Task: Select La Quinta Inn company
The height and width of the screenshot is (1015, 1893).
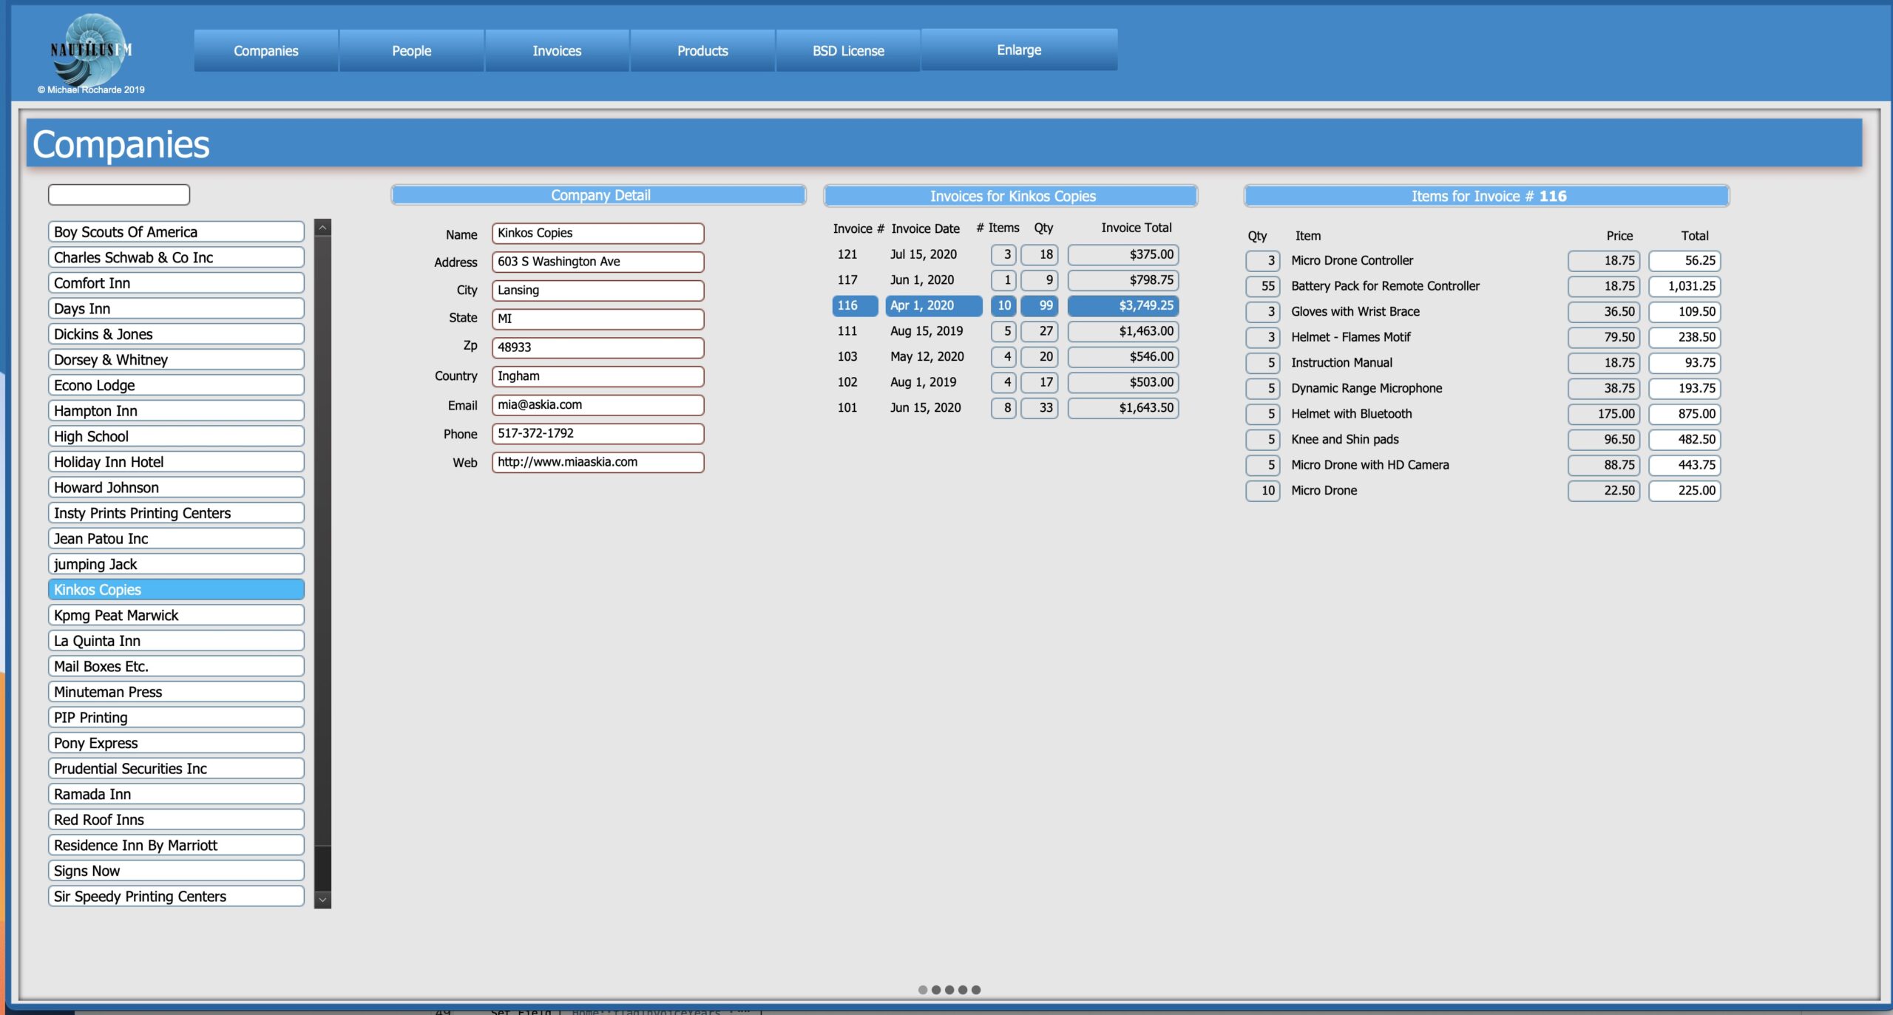Action: 176,641
